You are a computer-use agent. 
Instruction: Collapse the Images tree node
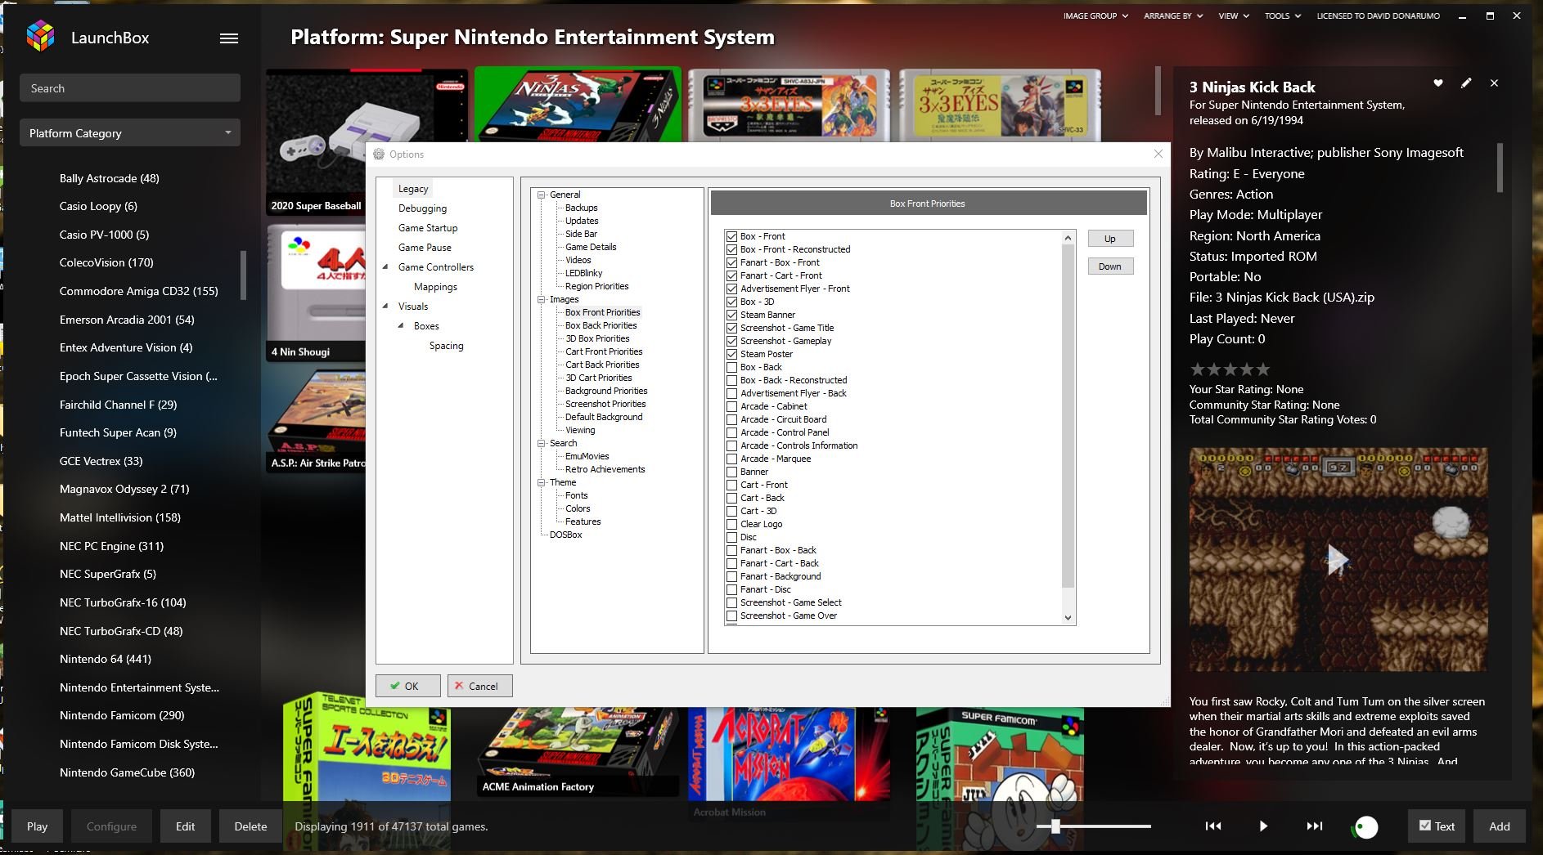pyautogui.click(x=541, y=299)
